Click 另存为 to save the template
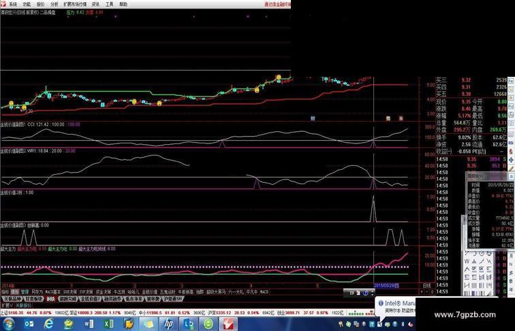The width and height of the screenshot is (515, 331). (x=37, y=292)
